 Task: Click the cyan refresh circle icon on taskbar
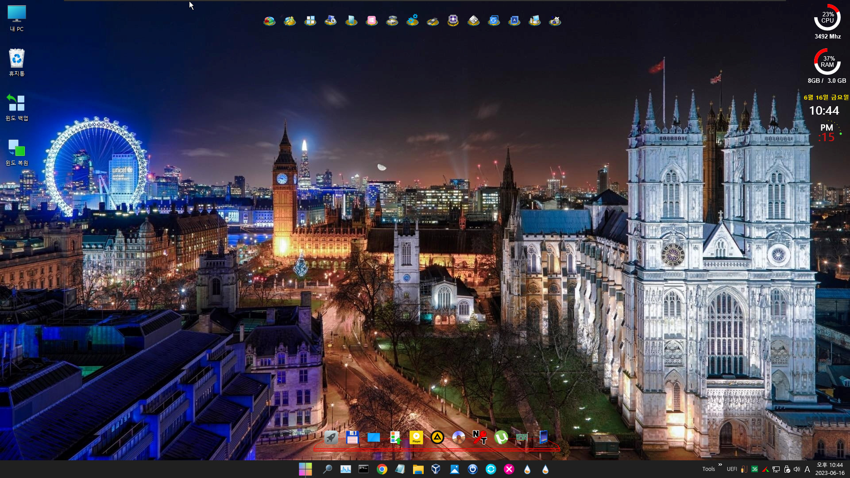tap(491, 469)
